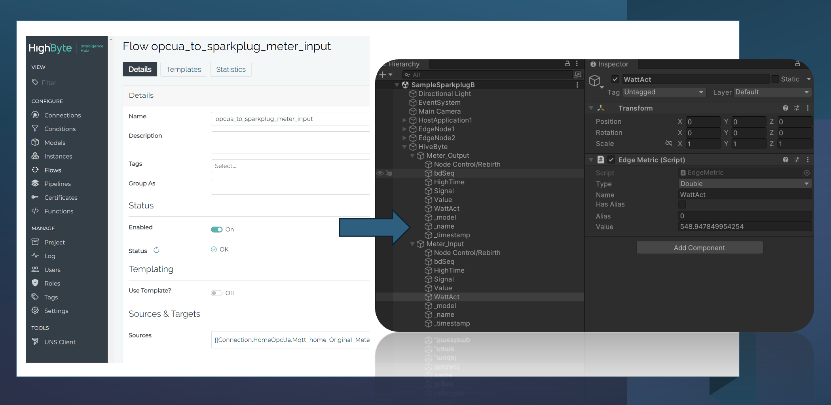831x405 pixels.
Task: Click the Hierarchy search All field
Action: pos(488,75)
